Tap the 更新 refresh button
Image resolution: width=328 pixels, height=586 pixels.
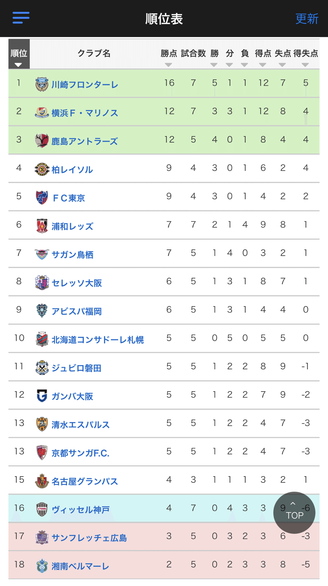click(x=307, y=19)
